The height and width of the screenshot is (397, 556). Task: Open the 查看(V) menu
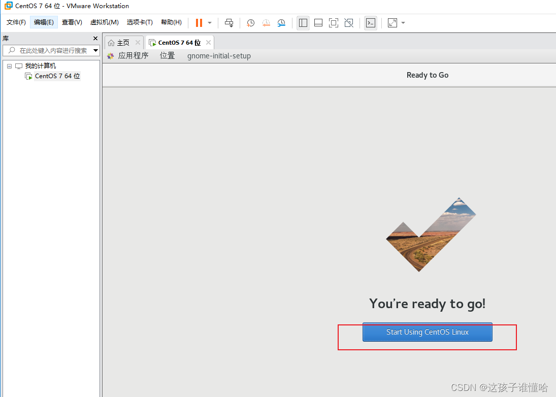pos(72,22)
